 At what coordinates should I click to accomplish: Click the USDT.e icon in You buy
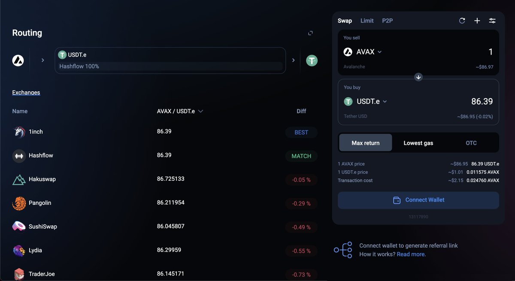pos(348,102)
